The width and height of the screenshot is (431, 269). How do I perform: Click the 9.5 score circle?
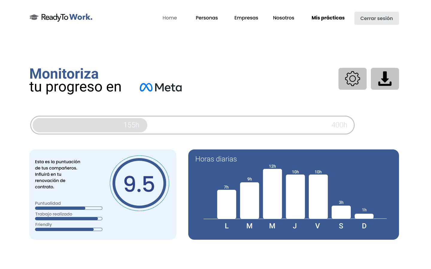139,183
